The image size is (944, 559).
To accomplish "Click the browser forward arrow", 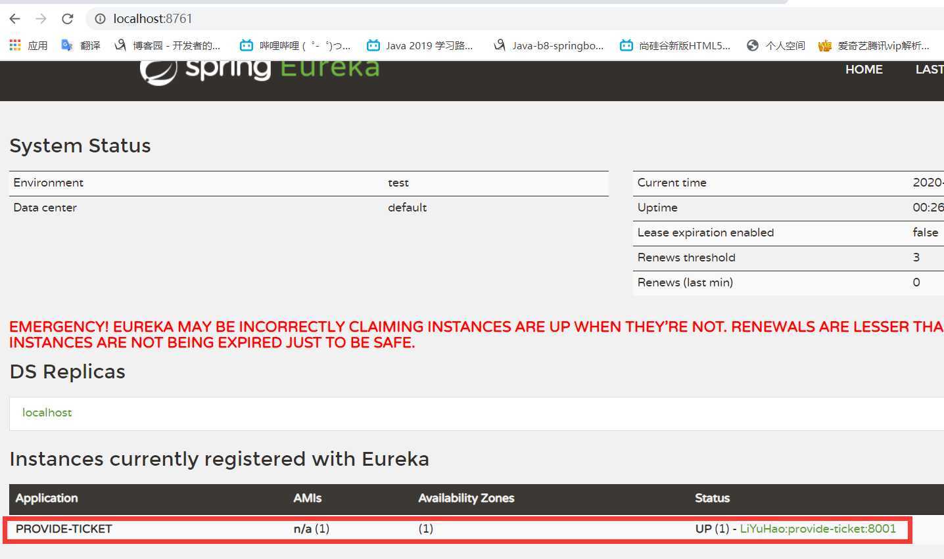I will (x=41, y=18).
